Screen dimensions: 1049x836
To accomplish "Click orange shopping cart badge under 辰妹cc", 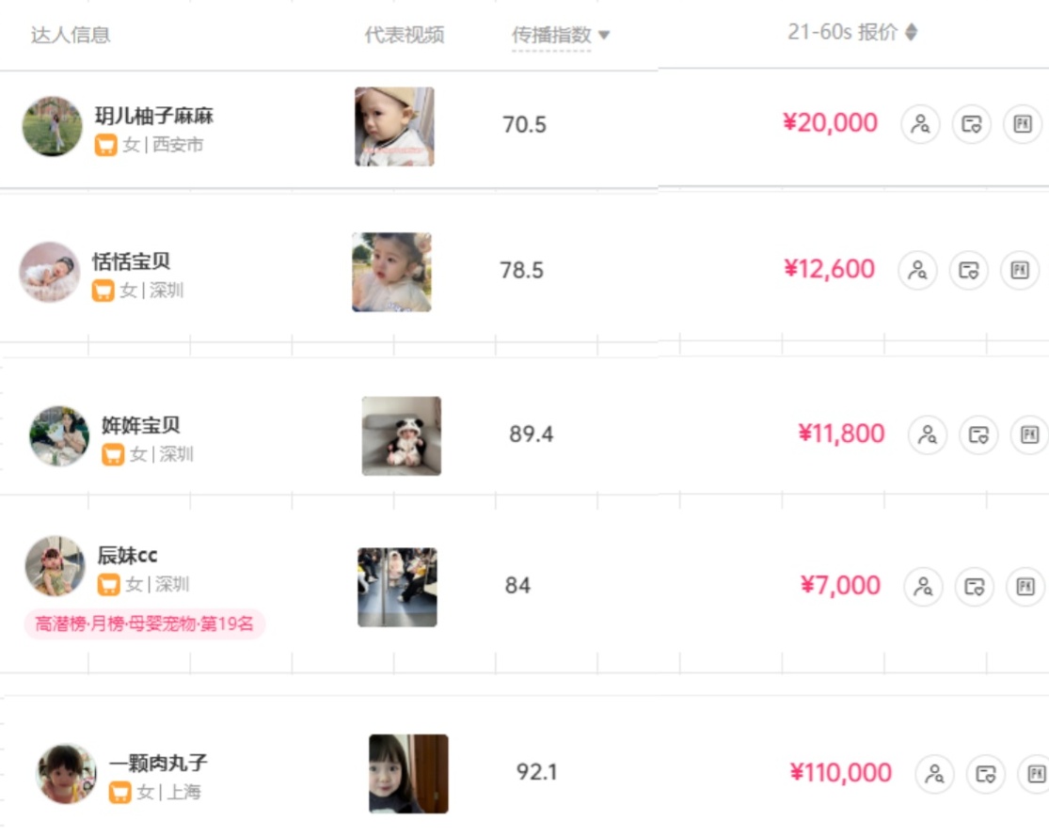I will point(109,585).
